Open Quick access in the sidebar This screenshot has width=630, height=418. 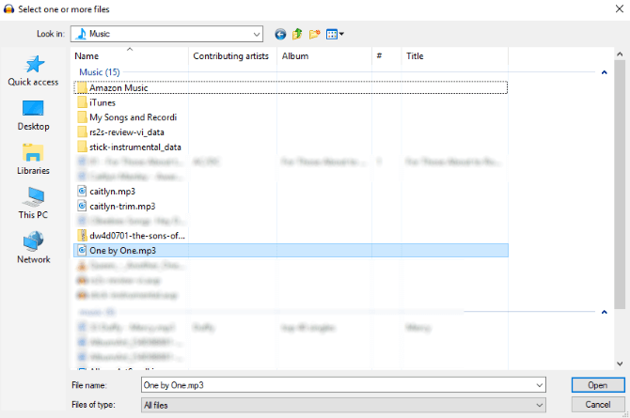pyautogui.click(x=33, y=70)
